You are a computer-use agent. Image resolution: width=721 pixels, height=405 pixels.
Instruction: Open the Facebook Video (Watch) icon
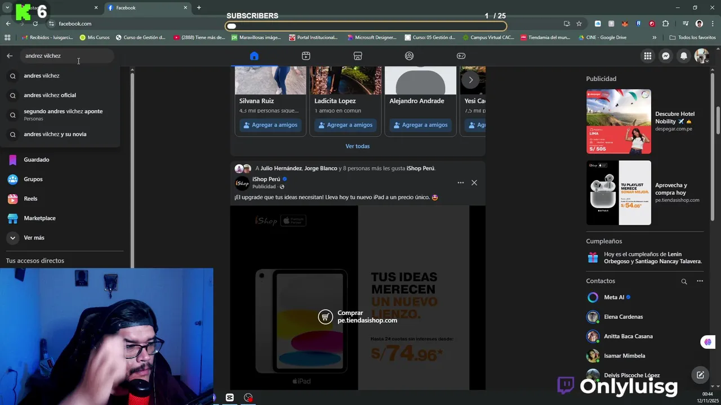[x=306, y=56]
